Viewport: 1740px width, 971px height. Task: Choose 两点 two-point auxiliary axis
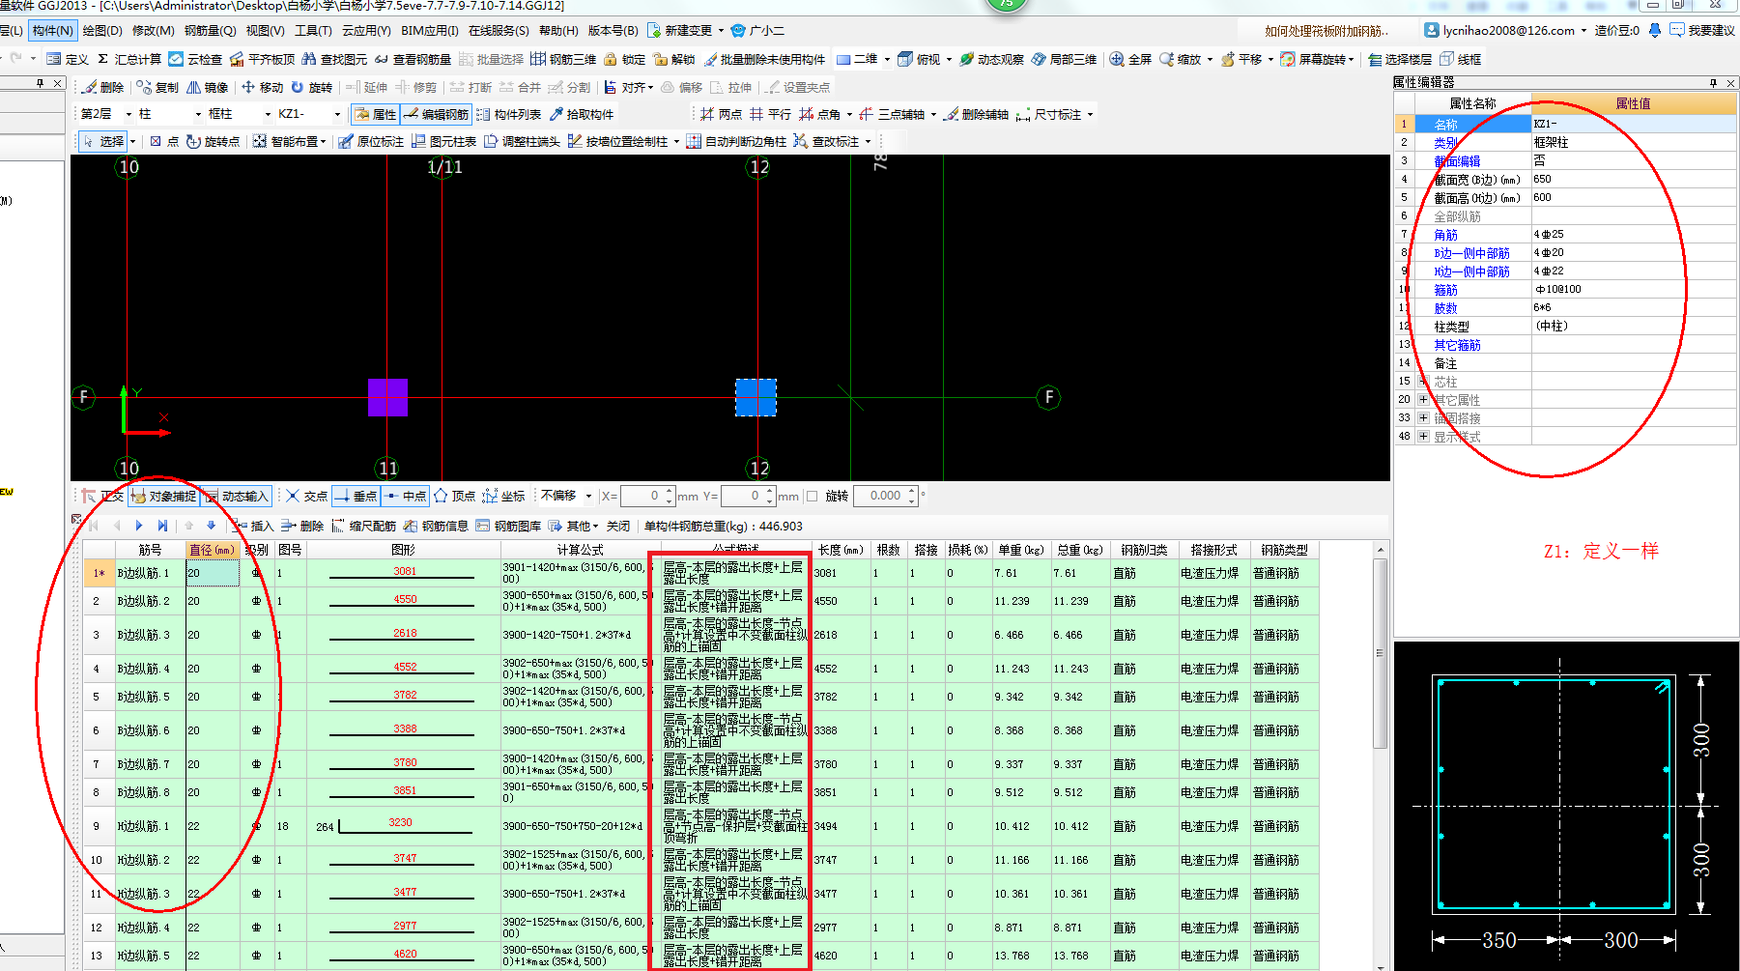click(x=721, y=114)
